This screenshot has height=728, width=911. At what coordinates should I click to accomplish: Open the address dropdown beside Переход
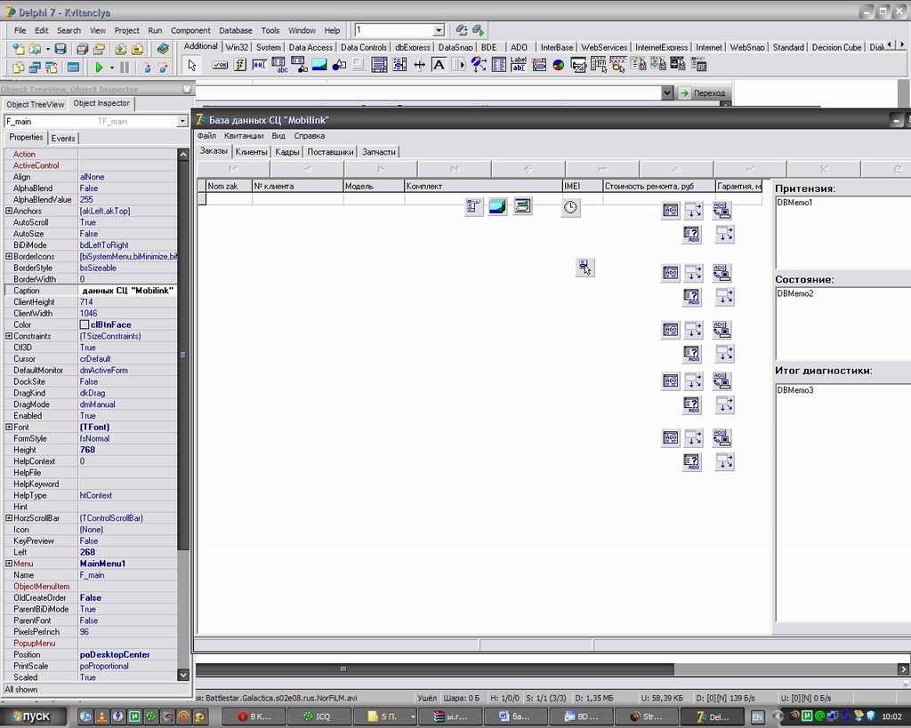coord(667,92)
